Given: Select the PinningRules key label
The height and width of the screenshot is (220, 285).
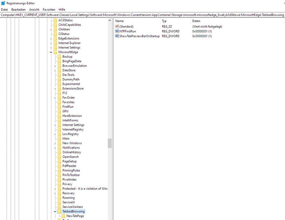Looking at the screenshot, I should point(71,170).
